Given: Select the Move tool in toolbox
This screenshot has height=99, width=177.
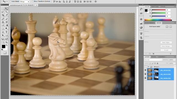Looking at the screenshot, I should coord(7,9).
